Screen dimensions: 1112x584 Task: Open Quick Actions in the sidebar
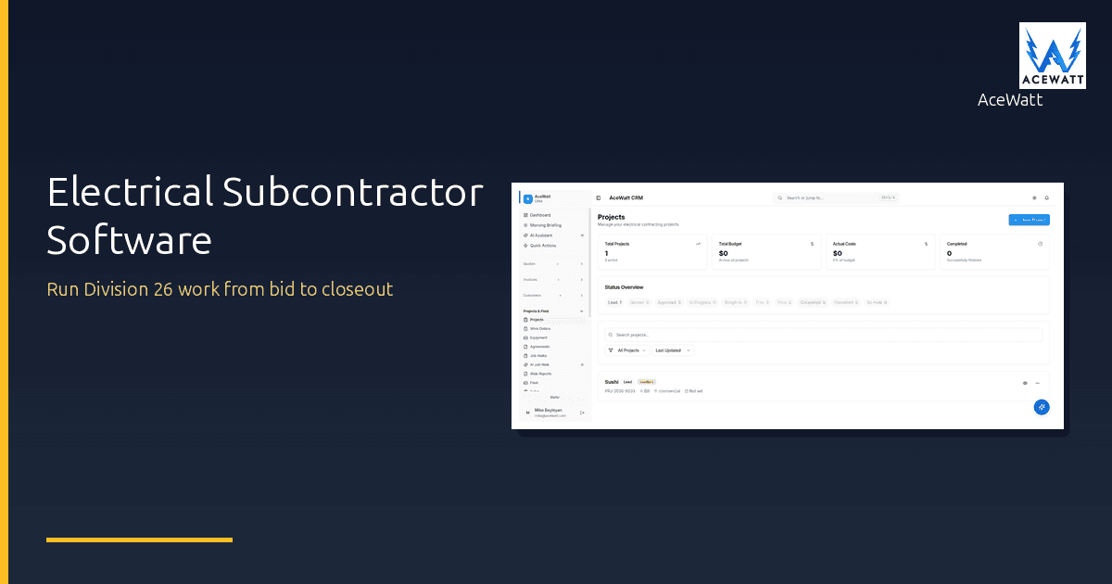point(552,245)
